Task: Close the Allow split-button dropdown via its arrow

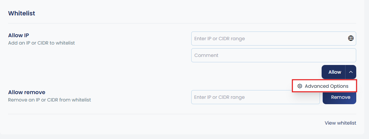Action: click(x=351, y=72)
